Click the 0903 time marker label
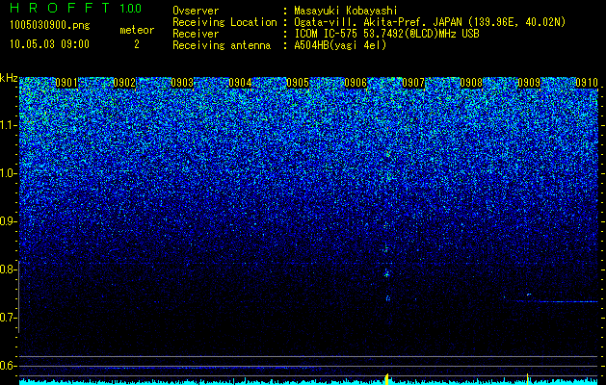 tap(182, 83)
